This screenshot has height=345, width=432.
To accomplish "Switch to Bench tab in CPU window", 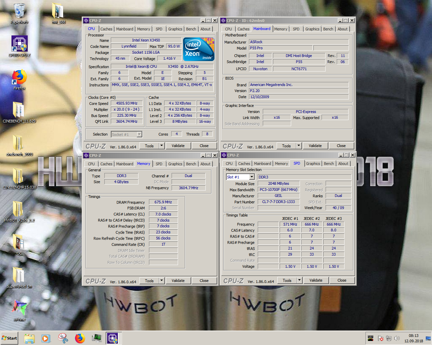I will click(191, 29).
